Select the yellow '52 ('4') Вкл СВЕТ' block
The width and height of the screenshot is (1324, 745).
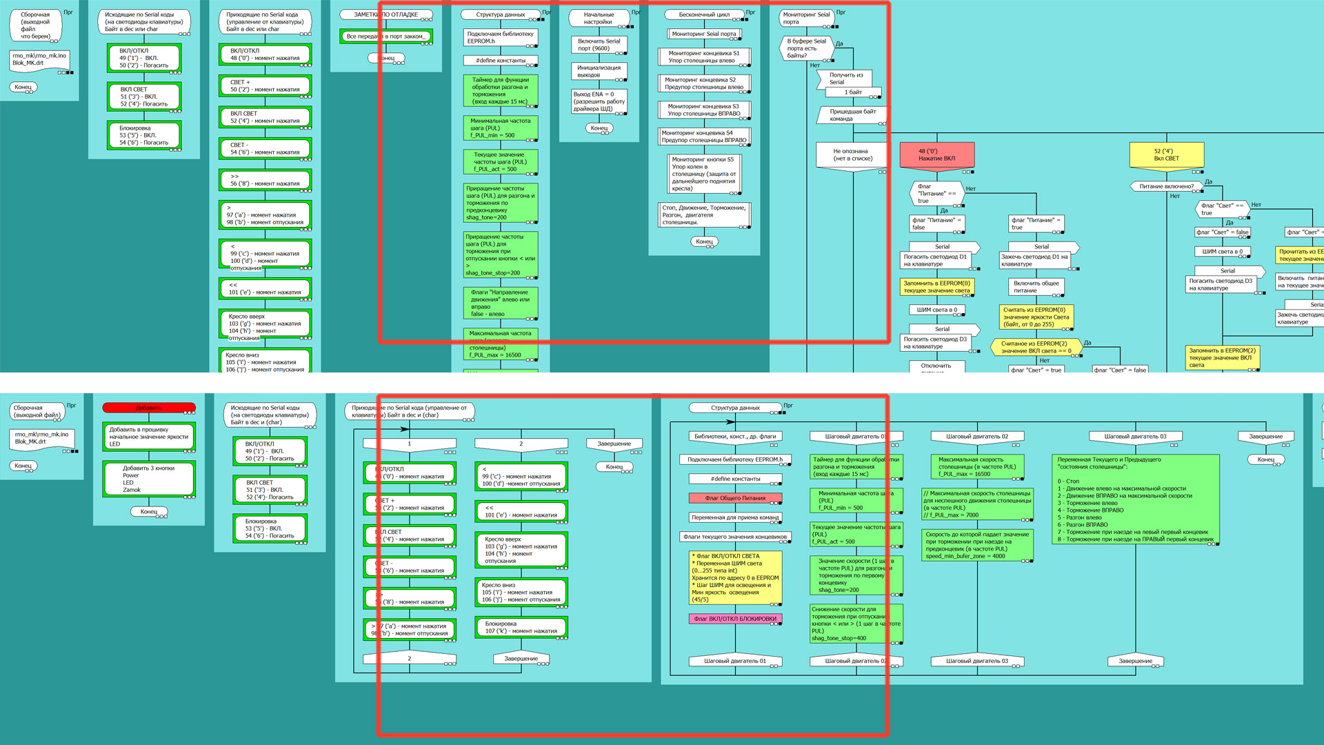(1166, 155)
